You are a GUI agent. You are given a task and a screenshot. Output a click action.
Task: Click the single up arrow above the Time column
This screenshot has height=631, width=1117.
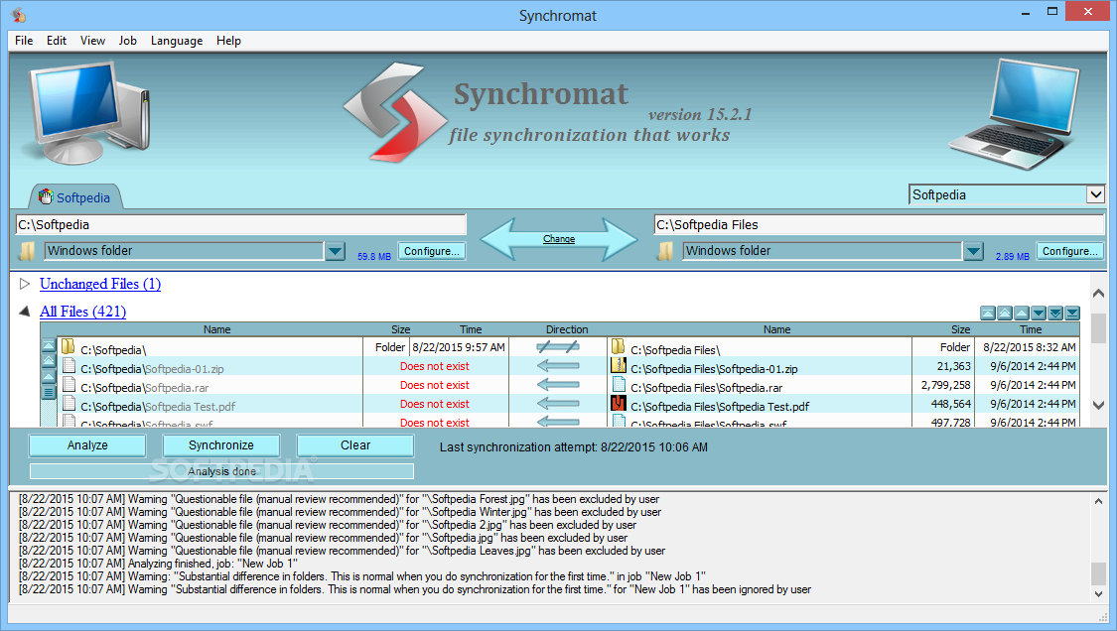(1022, 314)
